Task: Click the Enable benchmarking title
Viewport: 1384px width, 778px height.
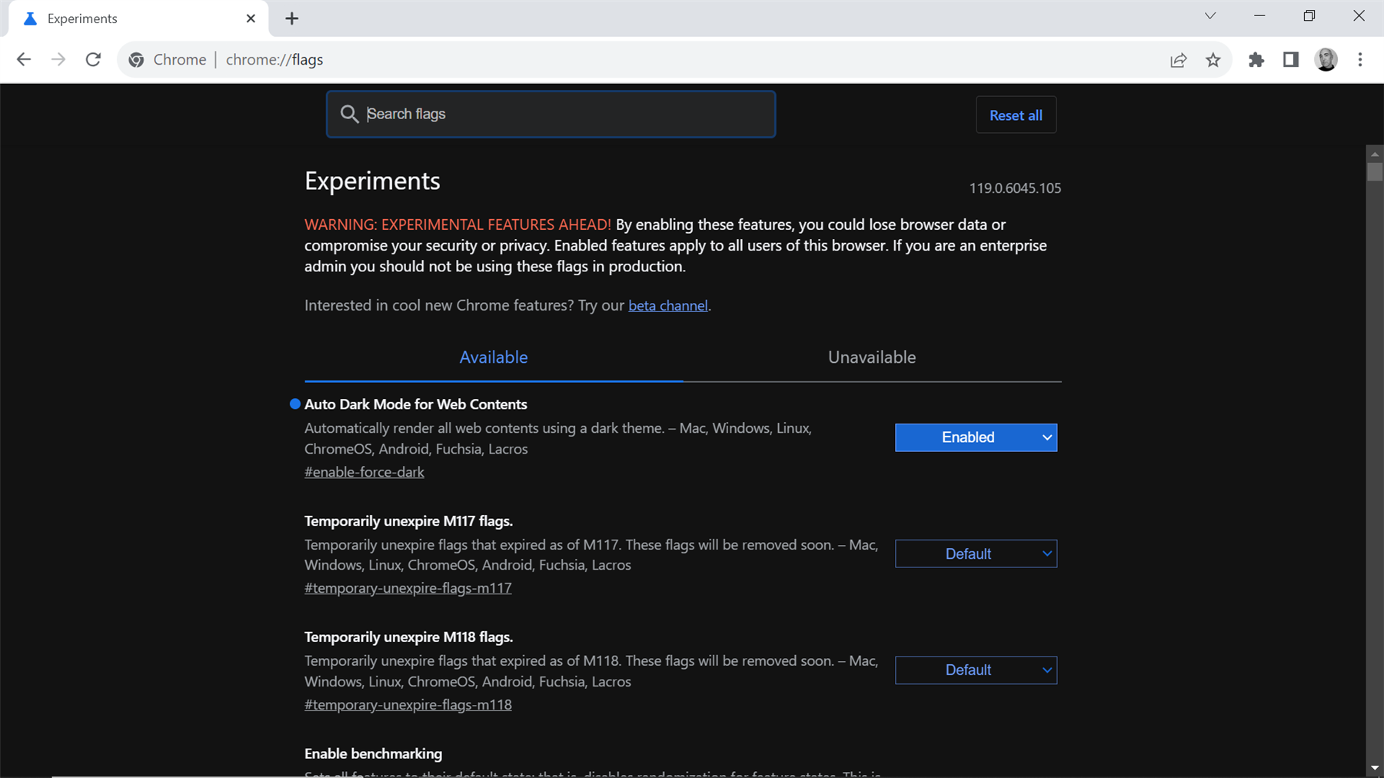Action: pyautogui.click(x=373, y=754)
